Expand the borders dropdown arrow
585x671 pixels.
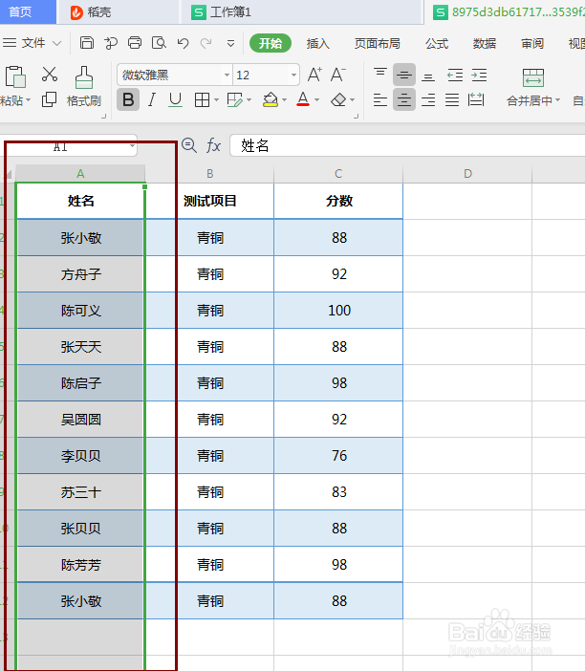click(x=216, y=100)
